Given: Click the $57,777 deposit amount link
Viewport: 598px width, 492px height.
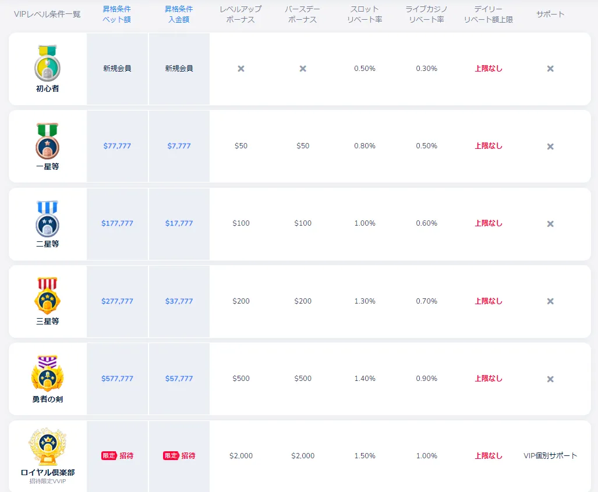Looking at the screenshot, I should tap(179, 379).
